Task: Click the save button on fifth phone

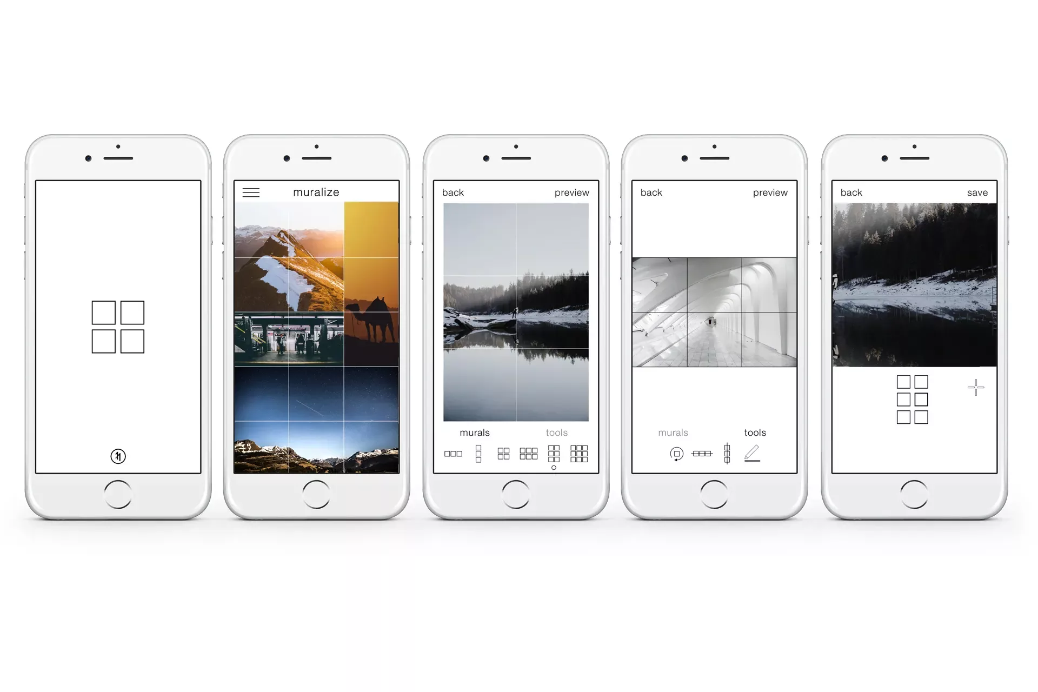Action: [x=975, y=191]
